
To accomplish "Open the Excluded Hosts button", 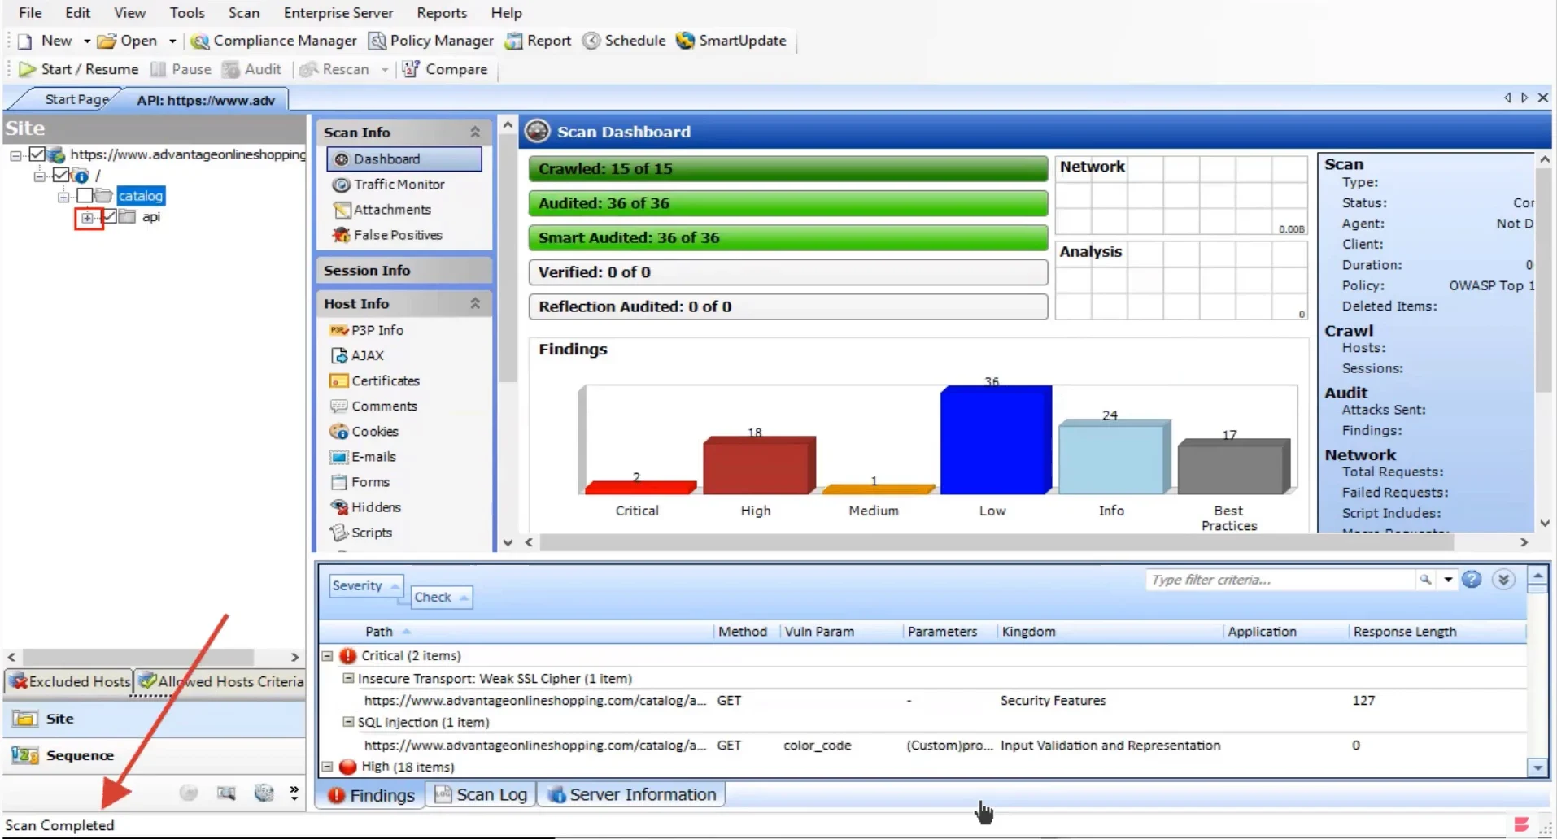I will pyautogui.click(x=70, y=681).
